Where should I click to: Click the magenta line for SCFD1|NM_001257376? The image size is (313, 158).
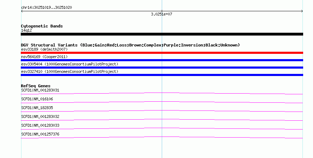pyautogui.click(x=162, y=137)
